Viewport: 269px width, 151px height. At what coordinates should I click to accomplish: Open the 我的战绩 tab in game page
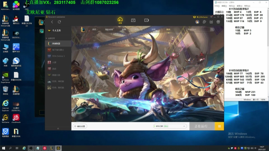109,30
